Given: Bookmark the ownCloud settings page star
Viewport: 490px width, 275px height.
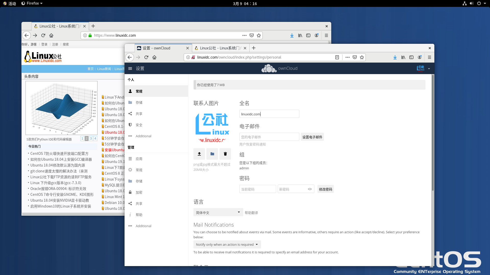Looking at the screenshot, I should click(362, 57).
